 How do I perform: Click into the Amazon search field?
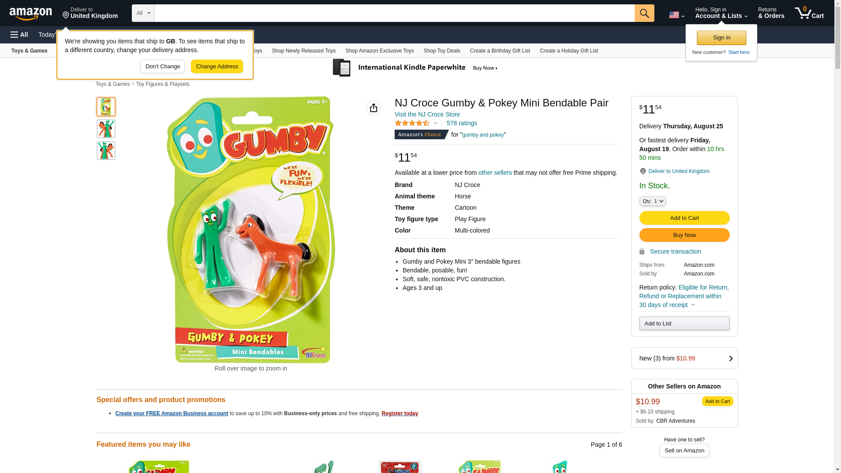pos(394,13)
